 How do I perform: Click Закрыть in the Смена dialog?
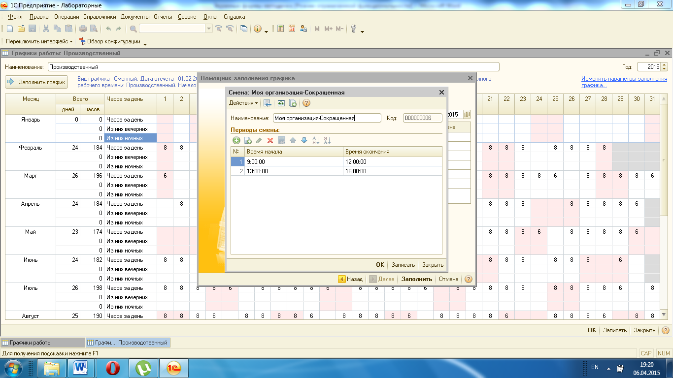[433, 265]
